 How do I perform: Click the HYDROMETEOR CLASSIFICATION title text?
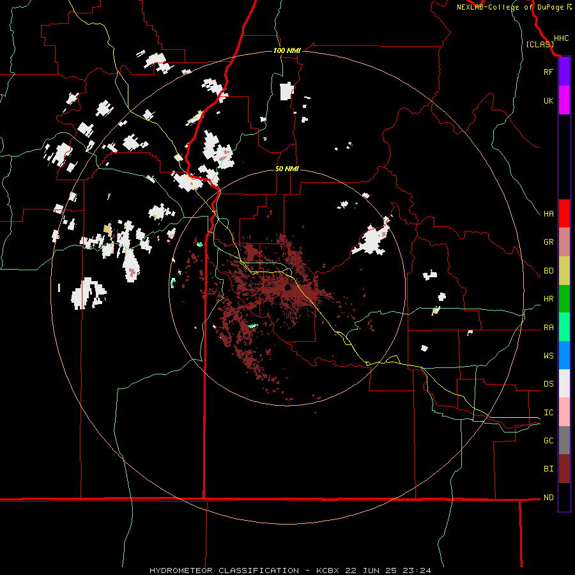point(224,571)
